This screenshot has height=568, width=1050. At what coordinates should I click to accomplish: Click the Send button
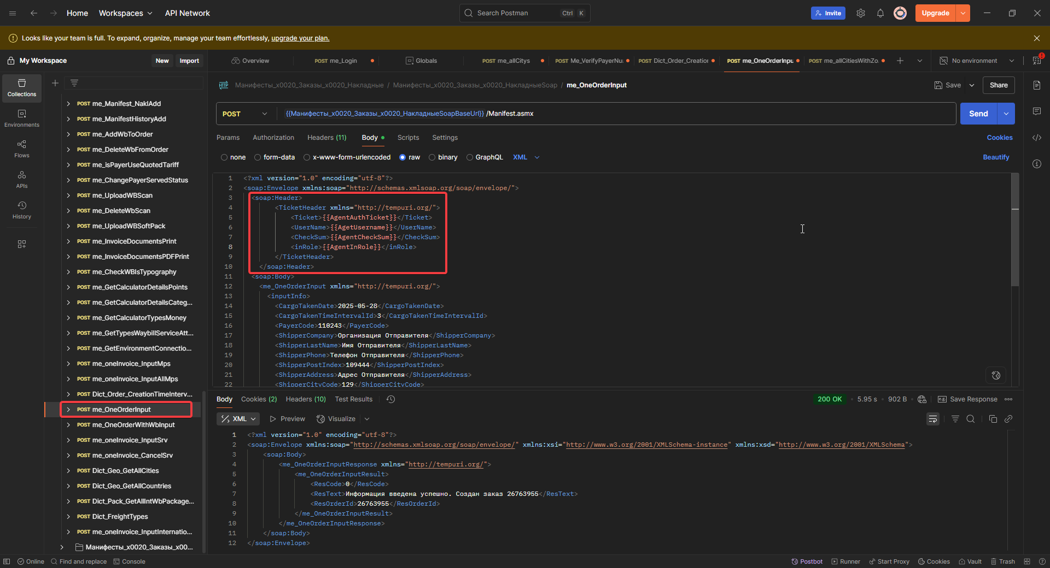click(979, 114)
